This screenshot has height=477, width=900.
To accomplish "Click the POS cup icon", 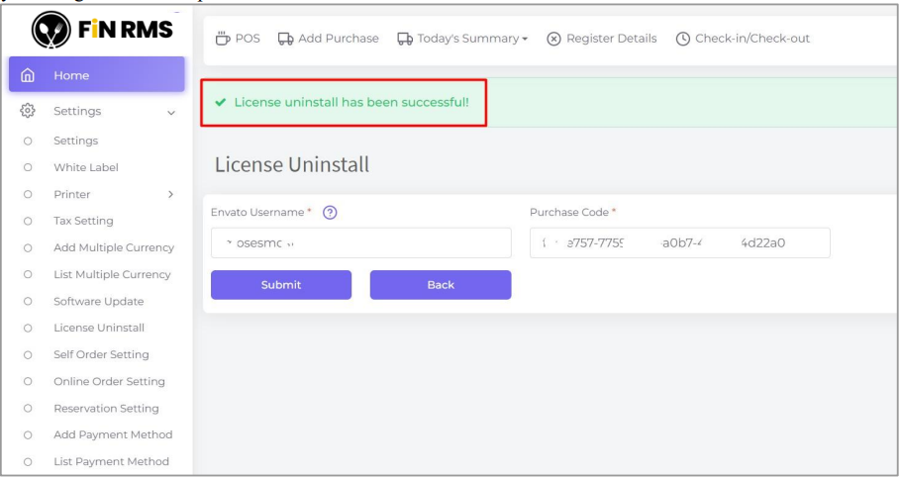I will 223,39.
